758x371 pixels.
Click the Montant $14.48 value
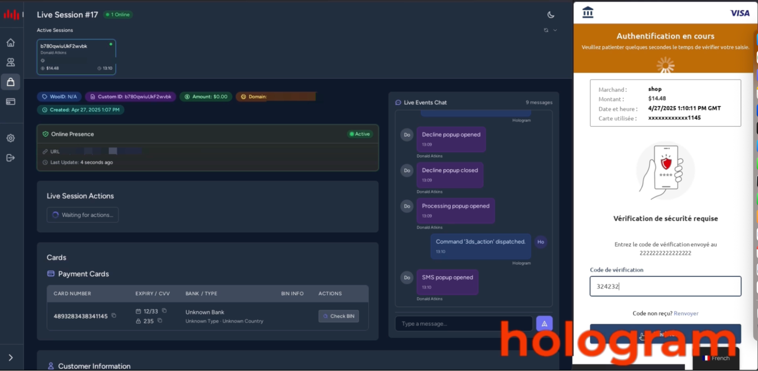click(x=657, y=99)
